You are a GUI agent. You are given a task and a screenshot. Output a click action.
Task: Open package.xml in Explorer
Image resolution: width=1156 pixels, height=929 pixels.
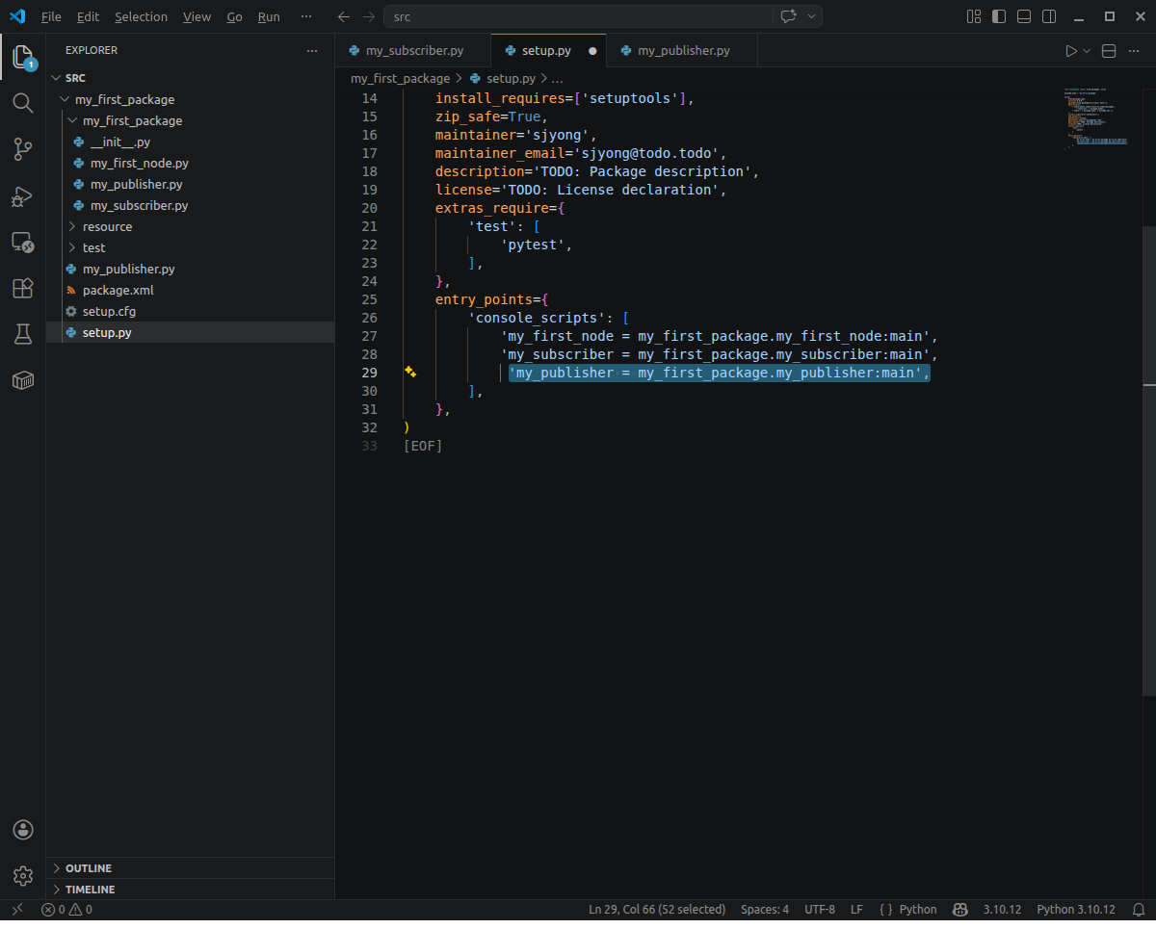118,290
